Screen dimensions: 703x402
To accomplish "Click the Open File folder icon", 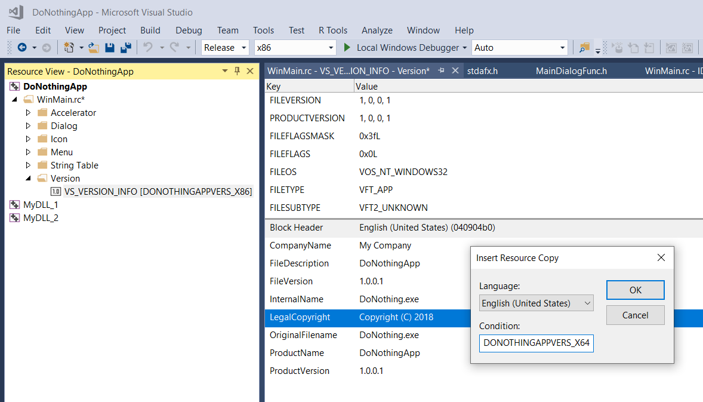I will [x=93, y=48].
